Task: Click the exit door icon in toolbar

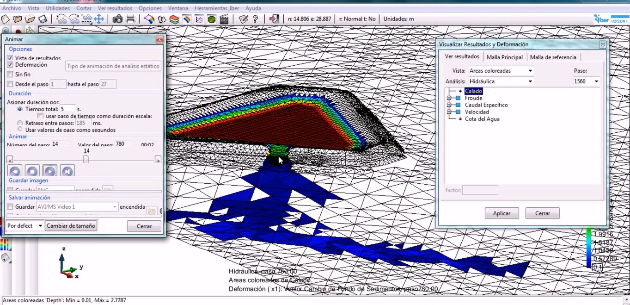Action: coord(275,19)
